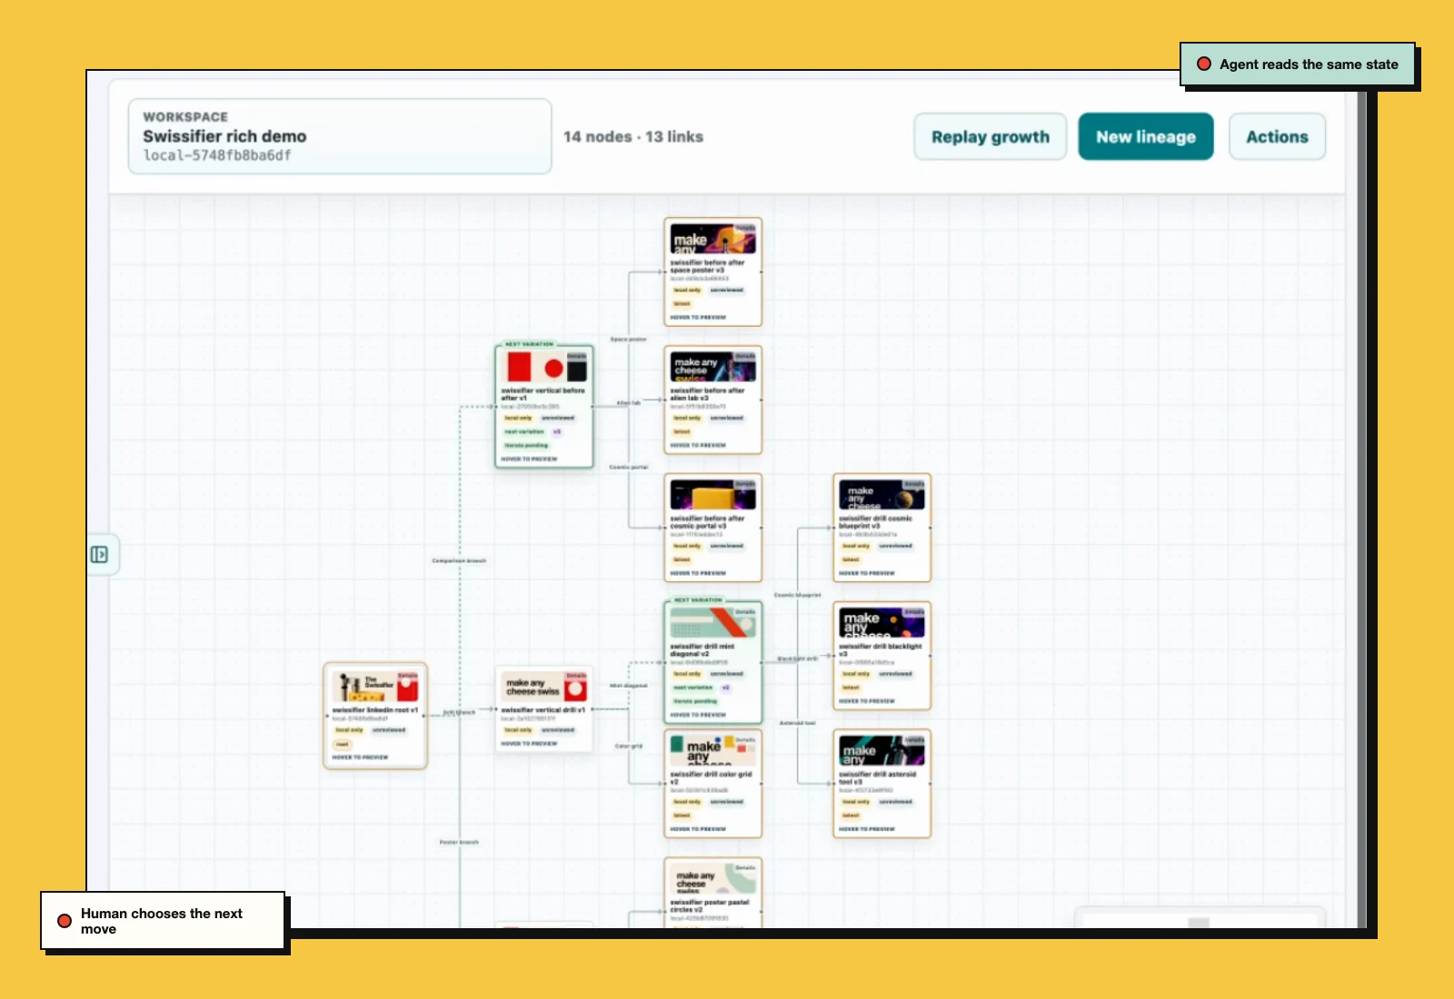Open Details on drill blacklight v3 node

(914, 612)
